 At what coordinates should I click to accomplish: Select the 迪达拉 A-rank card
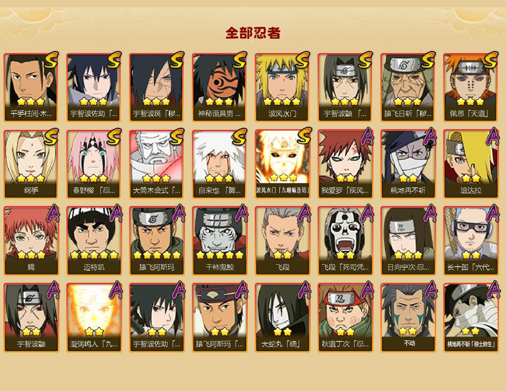click(471, 164)
